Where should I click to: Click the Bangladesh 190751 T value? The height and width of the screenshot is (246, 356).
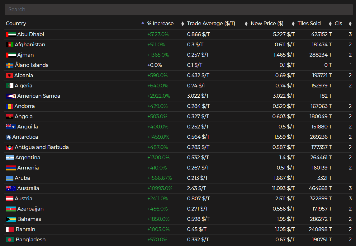coord(322,240)
